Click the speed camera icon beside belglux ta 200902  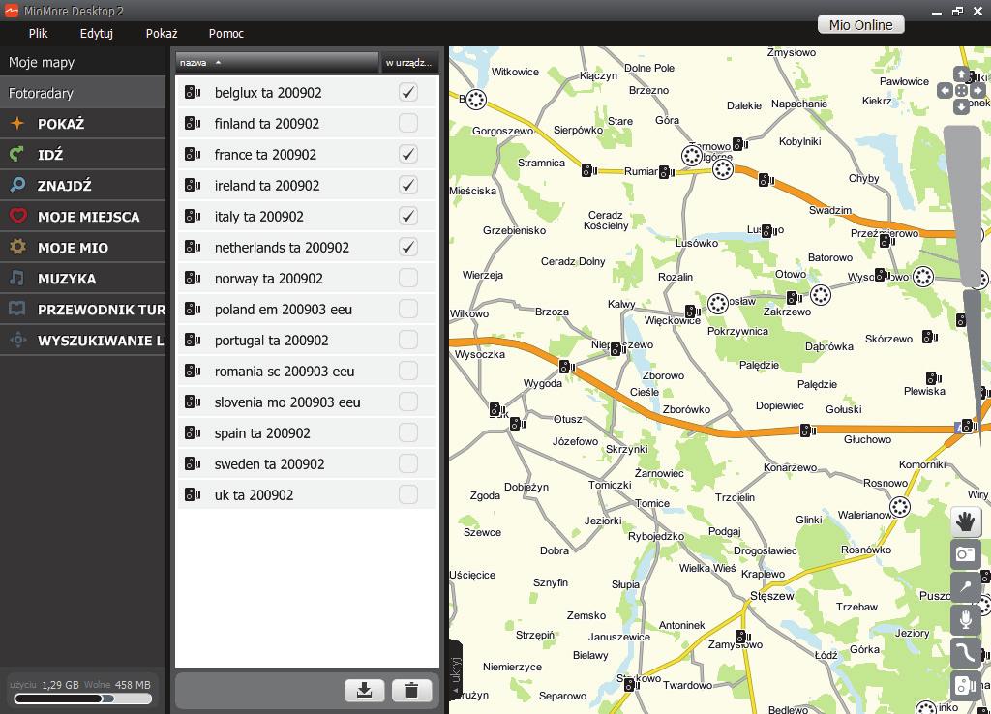pyautogui.click(x=193, y=92)
